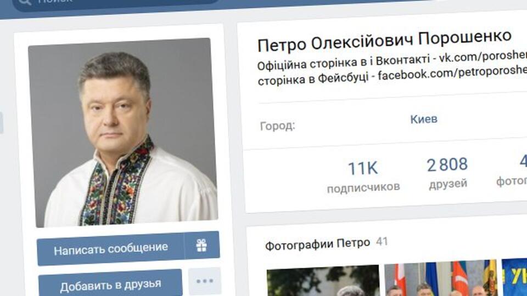Click the Написать сообщение button
The height and width of the screenshot is (296, 527).
coord(110,250)
